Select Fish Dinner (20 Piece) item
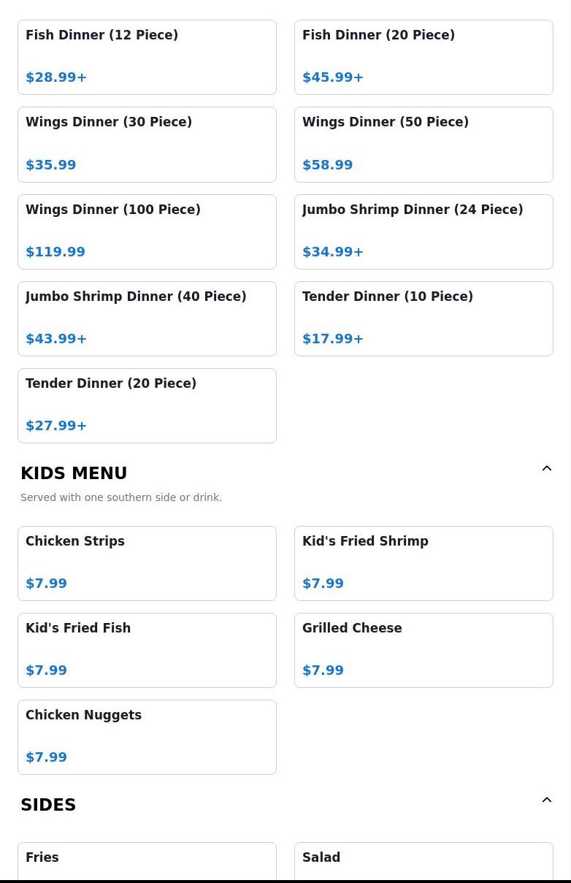This screenshot has height=883, width=571. [x=424, y=57]
